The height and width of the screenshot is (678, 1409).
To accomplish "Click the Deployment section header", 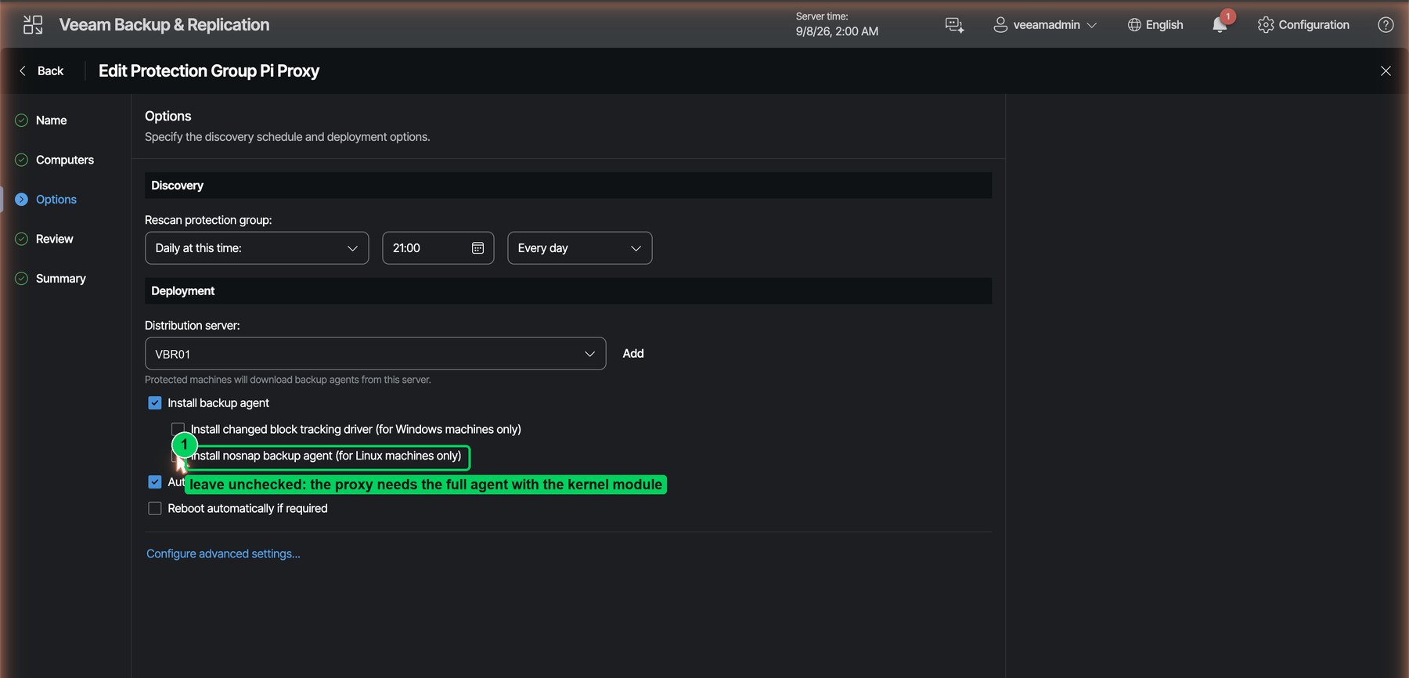I will coord(568,291).
